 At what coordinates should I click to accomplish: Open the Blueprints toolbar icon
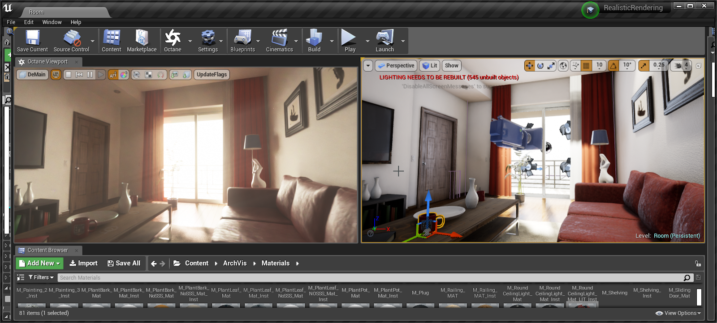pyautogui.click(x=242, y=41)
